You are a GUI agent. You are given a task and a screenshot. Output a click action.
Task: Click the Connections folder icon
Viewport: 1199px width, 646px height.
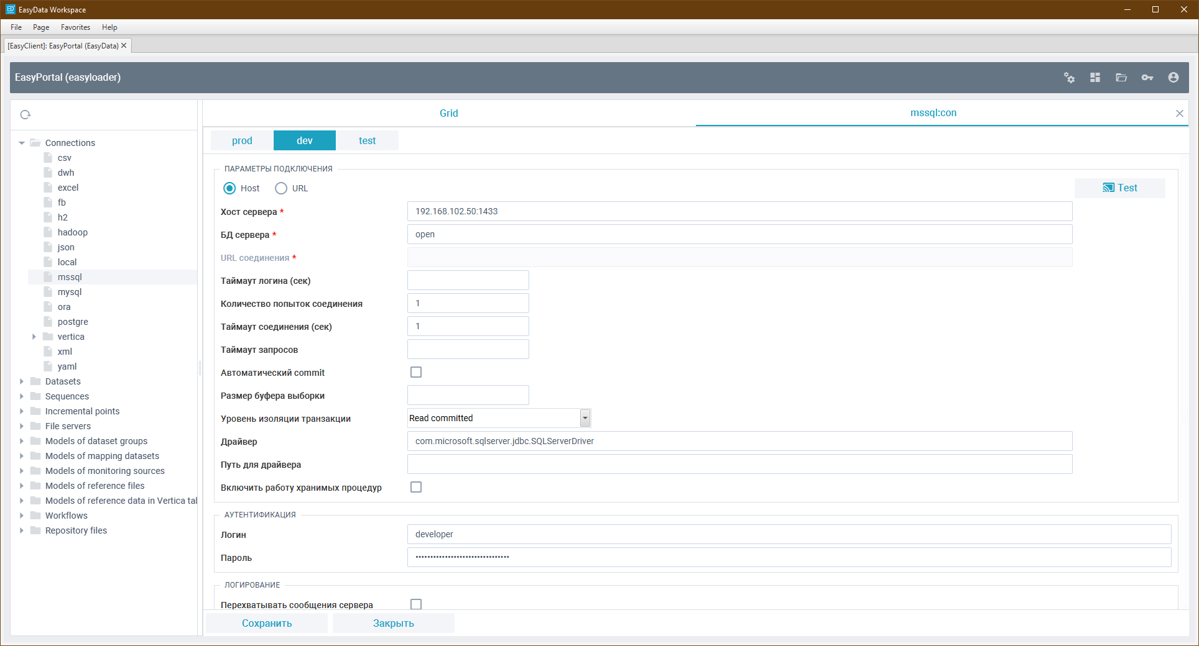pos(35,143)
